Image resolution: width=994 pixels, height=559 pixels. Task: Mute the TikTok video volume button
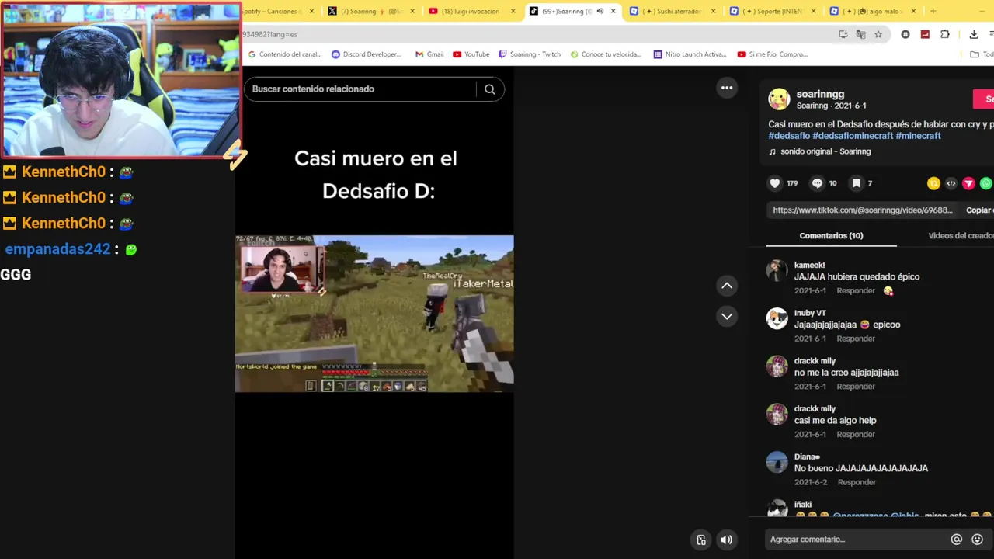click(x=726, y=540)
